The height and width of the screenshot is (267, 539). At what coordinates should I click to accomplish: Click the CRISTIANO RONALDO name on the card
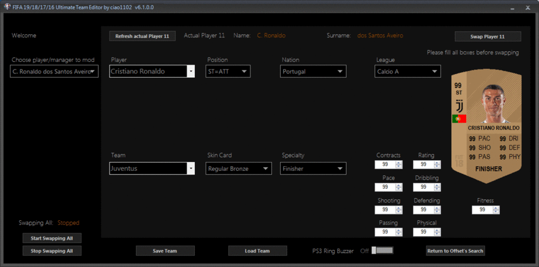(x=493, y=128)
